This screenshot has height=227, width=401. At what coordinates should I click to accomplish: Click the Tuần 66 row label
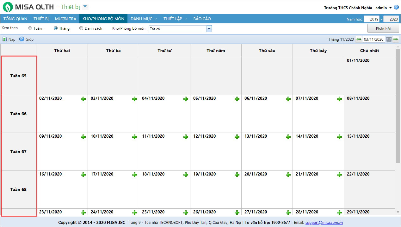pos(18,114)
